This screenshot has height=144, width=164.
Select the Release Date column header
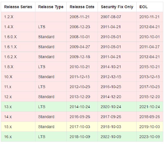coord(82,7)
